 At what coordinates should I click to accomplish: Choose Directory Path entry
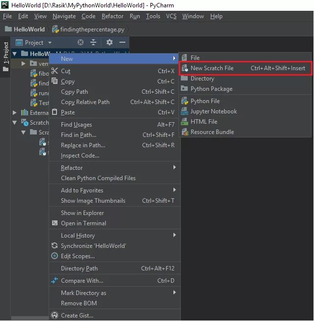click(x=115, y=268)
